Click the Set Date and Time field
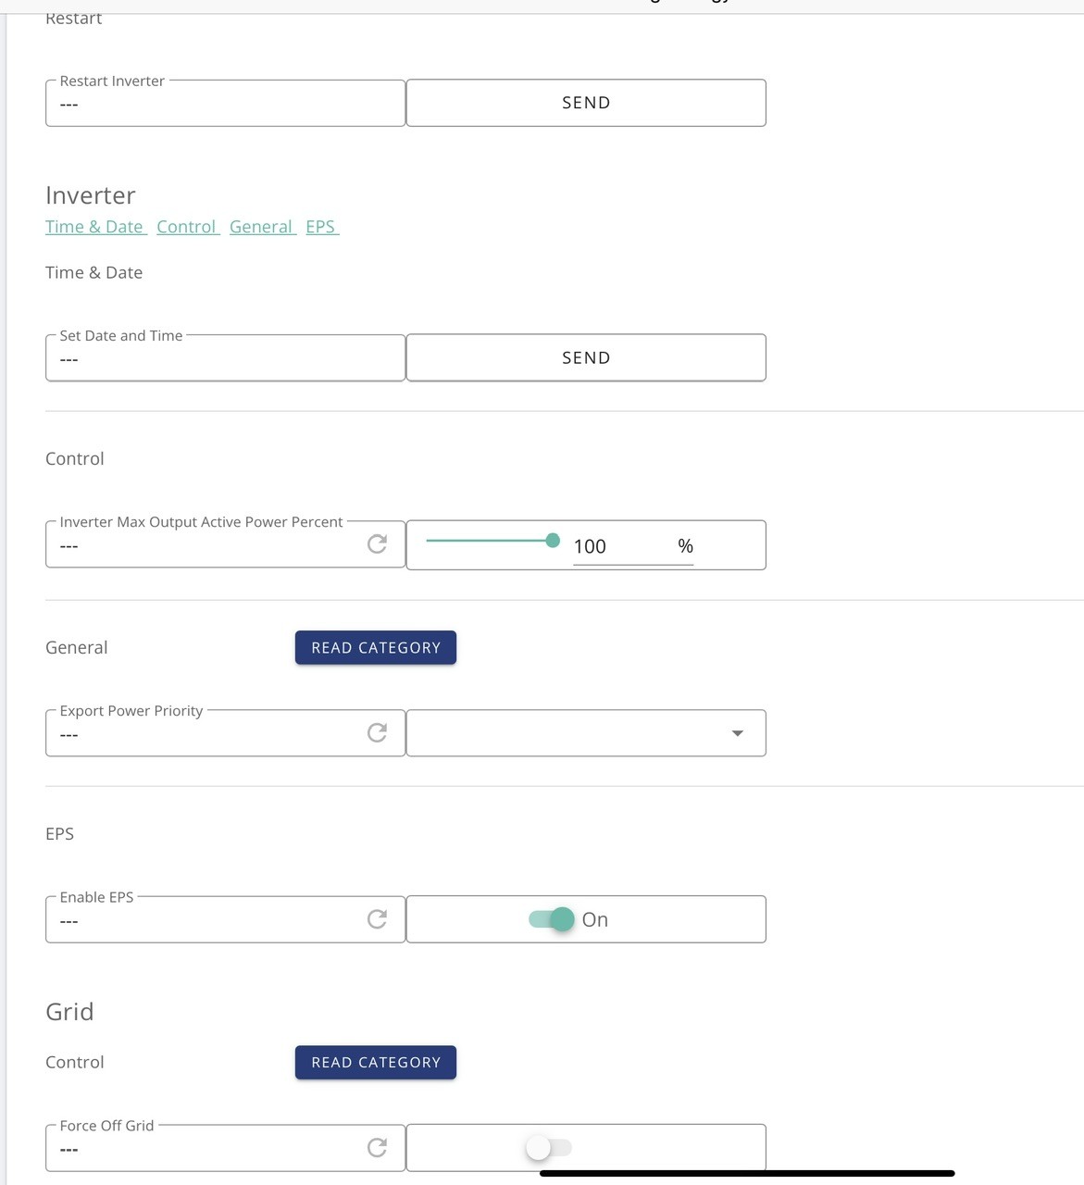The height and width of the screenshot is (1185, 1084). 225,357
